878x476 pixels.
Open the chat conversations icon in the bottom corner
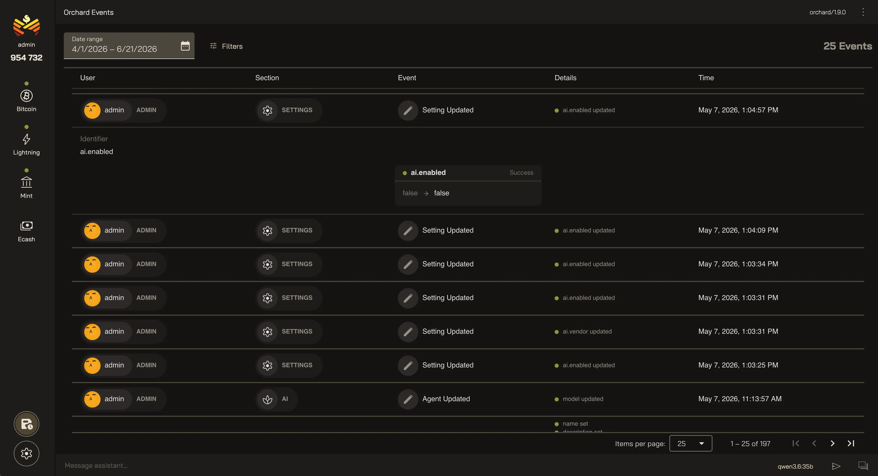pyautogui.click(x=863, y=466)
